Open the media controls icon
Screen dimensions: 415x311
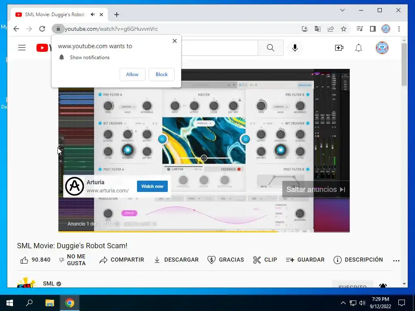pos(360,29)
